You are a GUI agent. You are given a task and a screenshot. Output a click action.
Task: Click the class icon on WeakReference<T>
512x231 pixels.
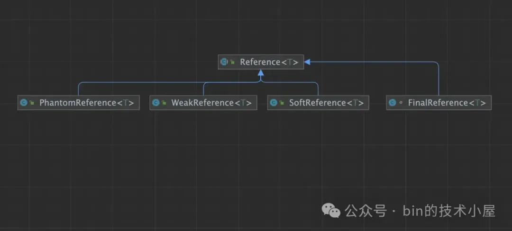(156, 103)
